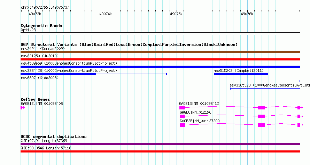Screen dimensions: 310x165
Task: Click the GAGE13|NM_001098412 gene label
Action: point(199,104)
